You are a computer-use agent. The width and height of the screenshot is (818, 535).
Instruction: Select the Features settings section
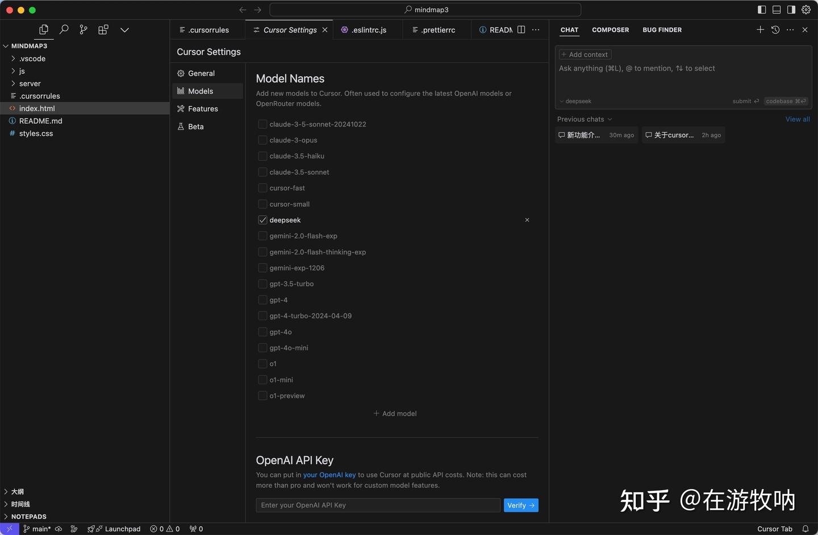(x=202, y=108)
